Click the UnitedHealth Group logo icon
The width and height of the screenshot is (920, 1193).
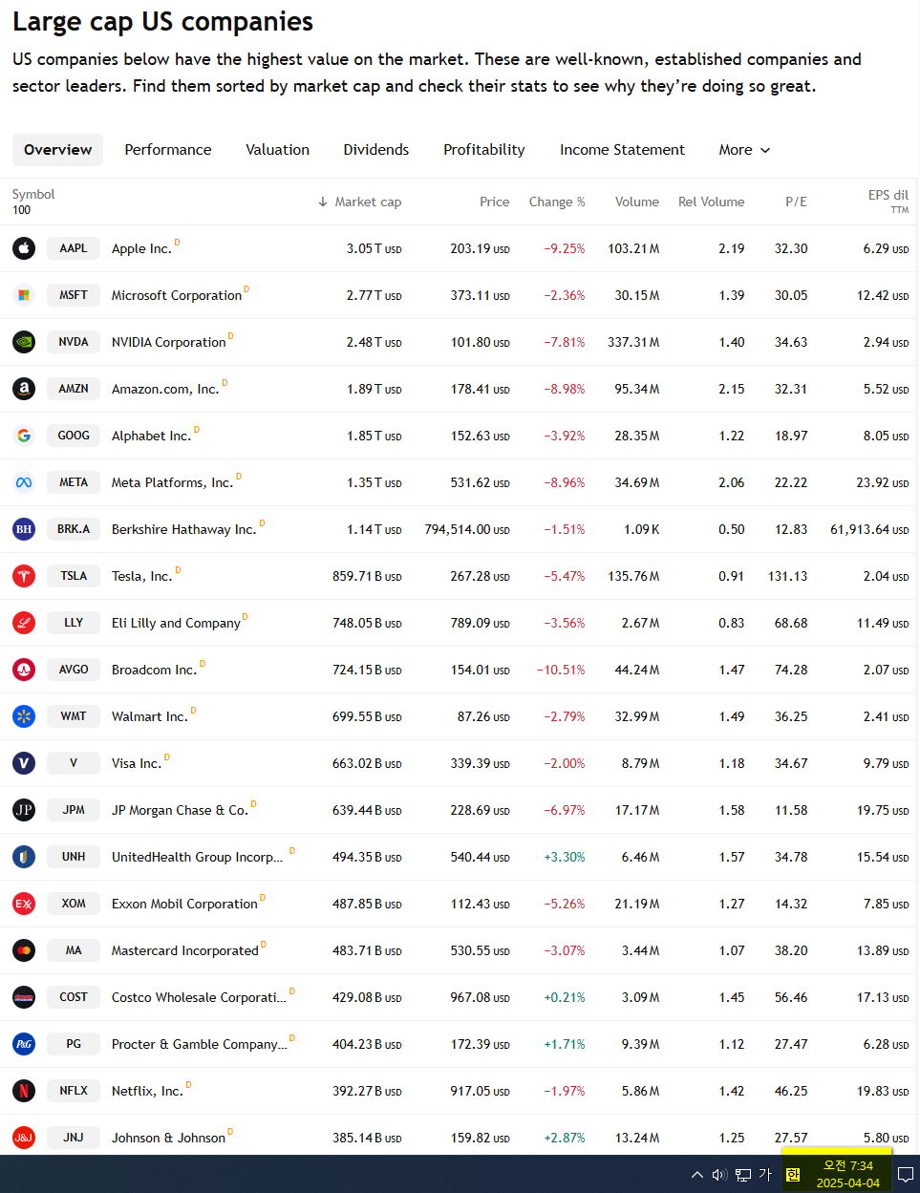point(24,857)
